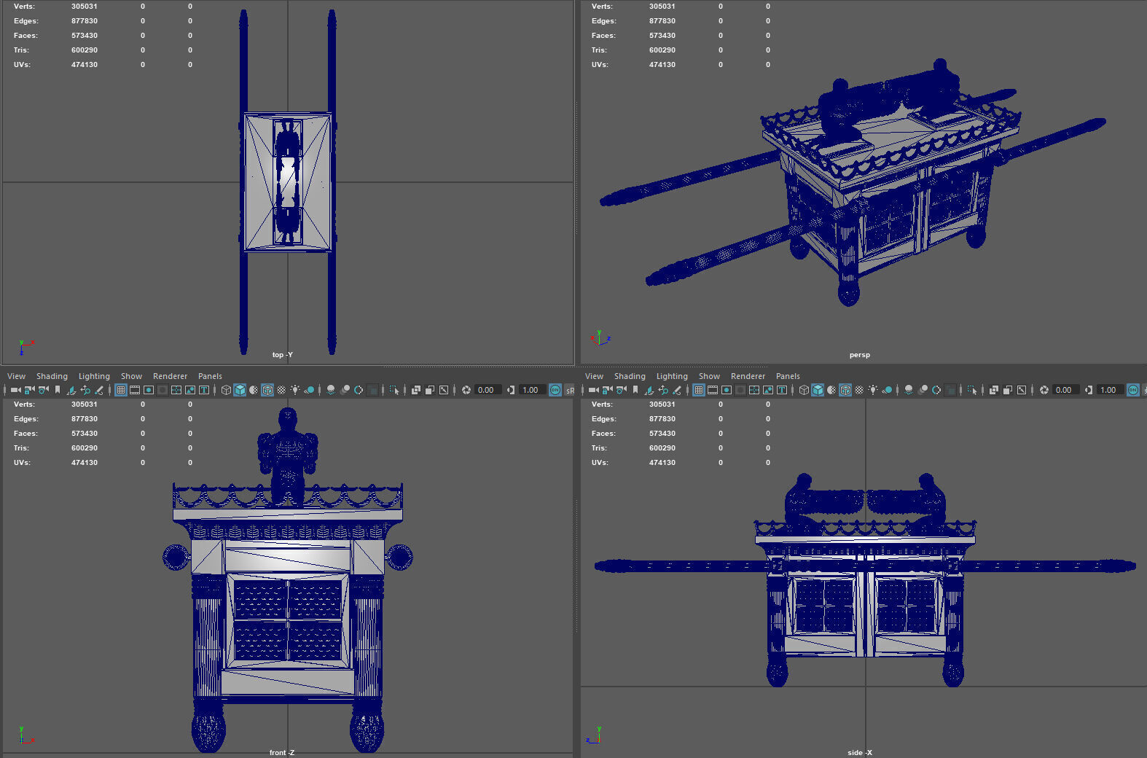Expand Panels menu in side panel
1147x758 pixels.
tap(788, 376)
